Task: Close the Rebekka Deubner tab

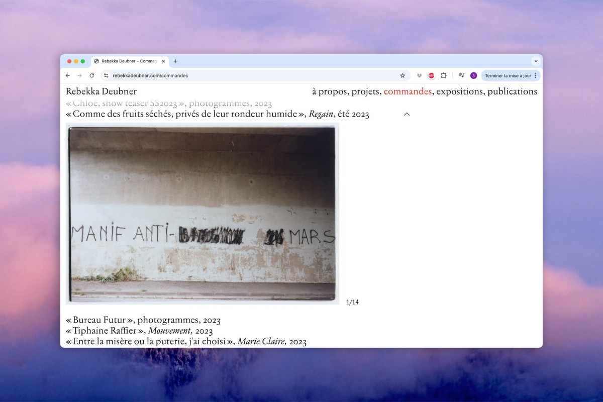Action: click(x=163, y=61)
